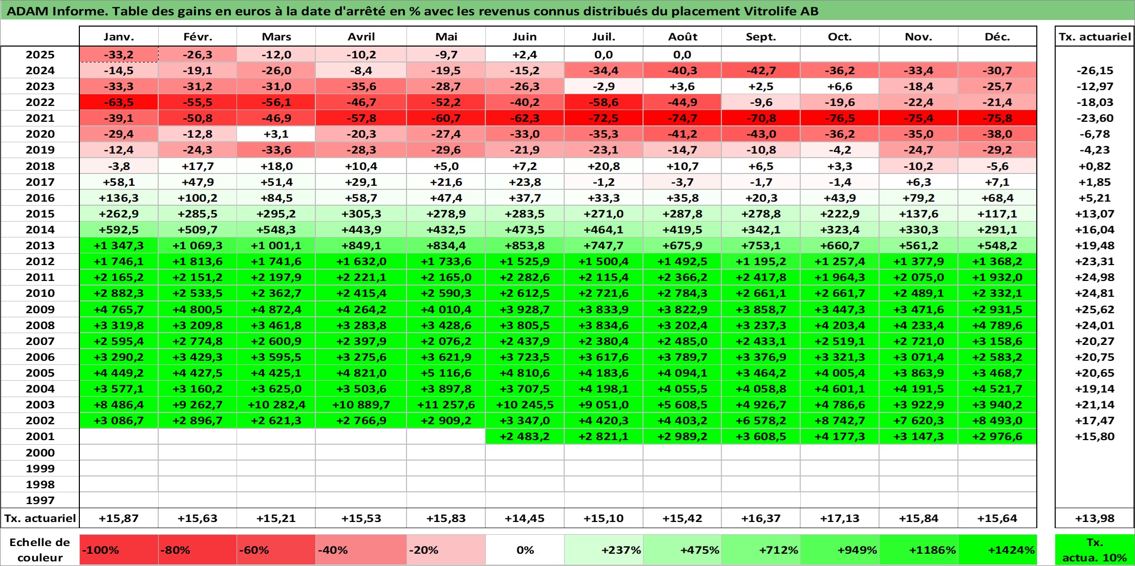Click the +4 789,6 cell in row 2008
Image resolution: width=1135 pixels, height=566 pixels.
point(997,325)
